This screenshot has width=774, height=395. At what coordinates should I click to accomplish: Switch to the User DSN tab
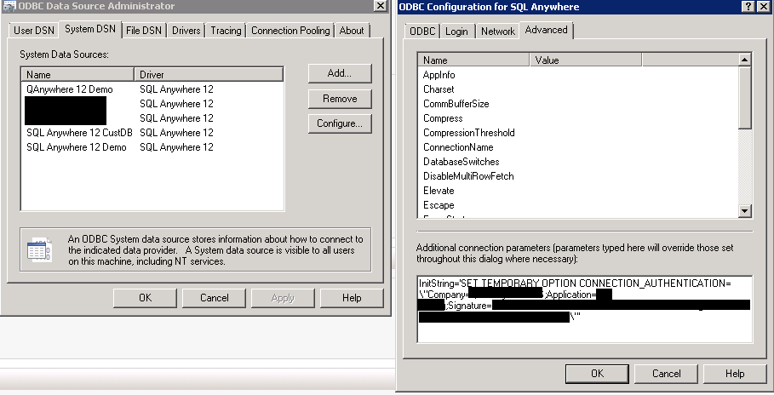point(33,30)
